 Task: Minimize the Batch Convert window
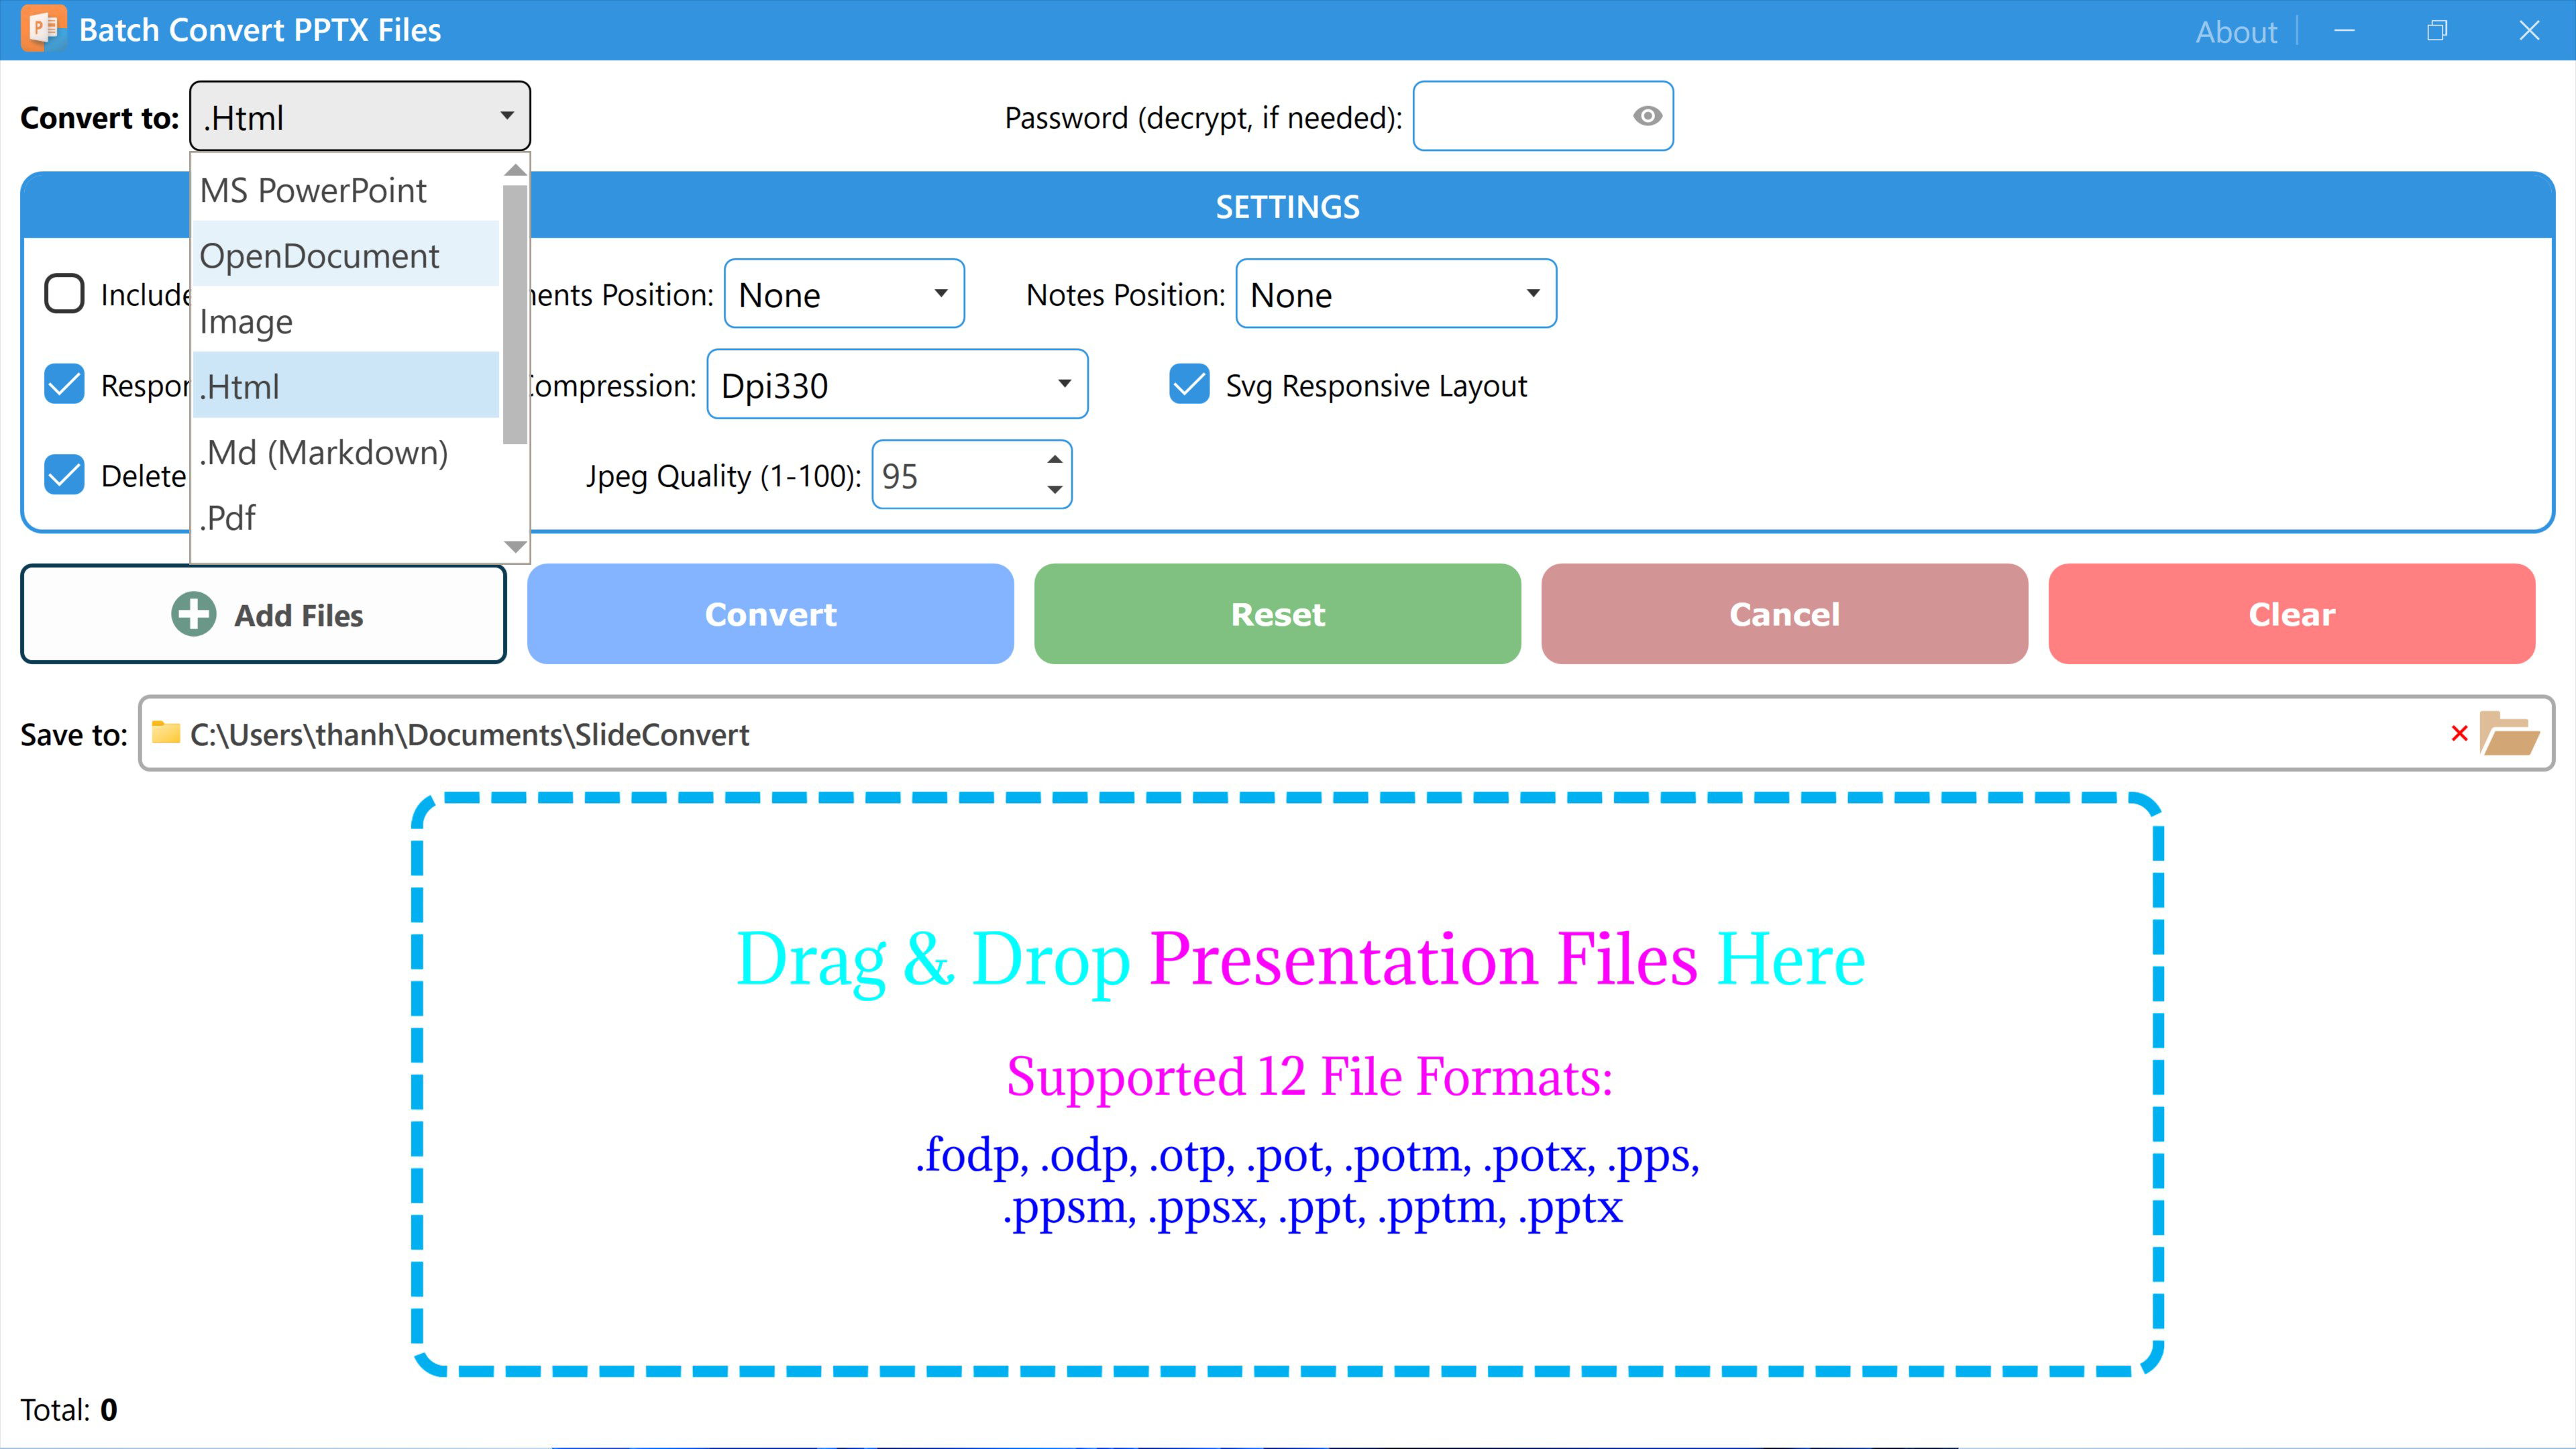2344,31
